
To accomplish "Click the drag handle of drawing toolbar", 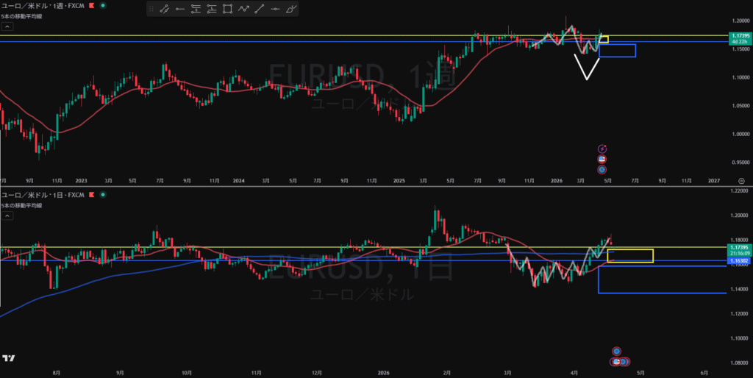I will click(x=151, y=10).
